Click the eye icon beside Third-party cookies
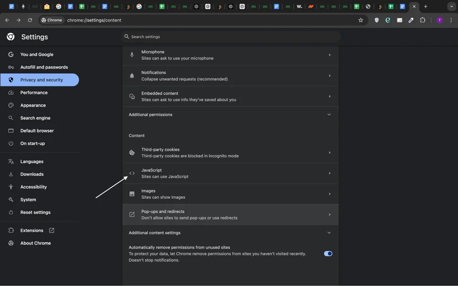Image resolution: width=458 pixels, height=286 pixels. point(131,152)
